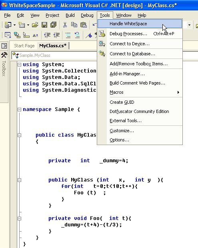Click the 'Foo (t) ;' code line

[90, 193]
